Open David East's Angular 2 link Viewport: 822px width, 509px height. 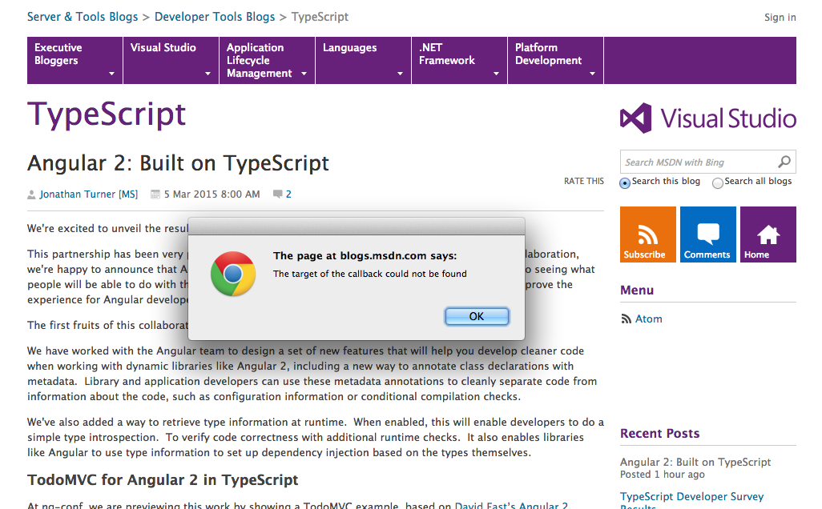pos(511,505)
